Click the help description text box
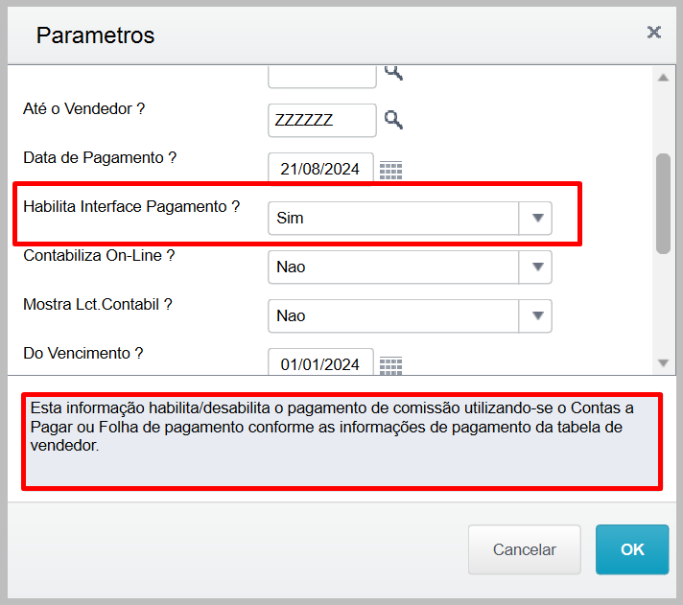This screenshot has height=605, width=683. (x=341, y=440)
